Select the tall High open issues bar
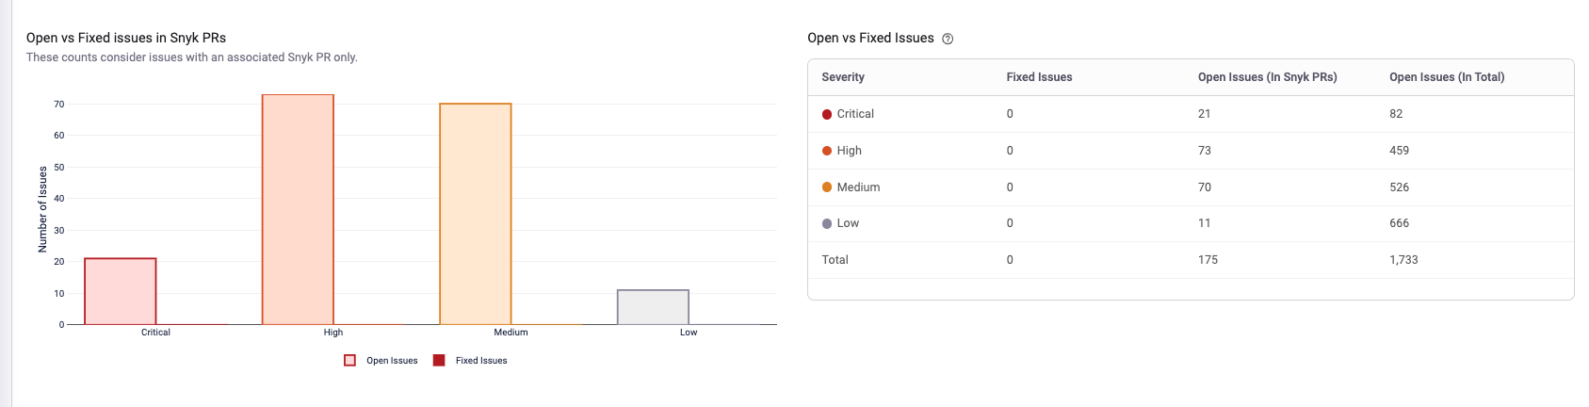Screen dimensions: 1589x407 [x=298, y=209]
